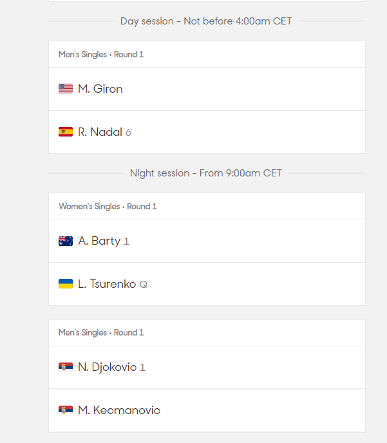The height and width of the screenshot is (443, 387).
Task: Click the Spain flag beside R. Nadal
Action: [x=66, y=132]
